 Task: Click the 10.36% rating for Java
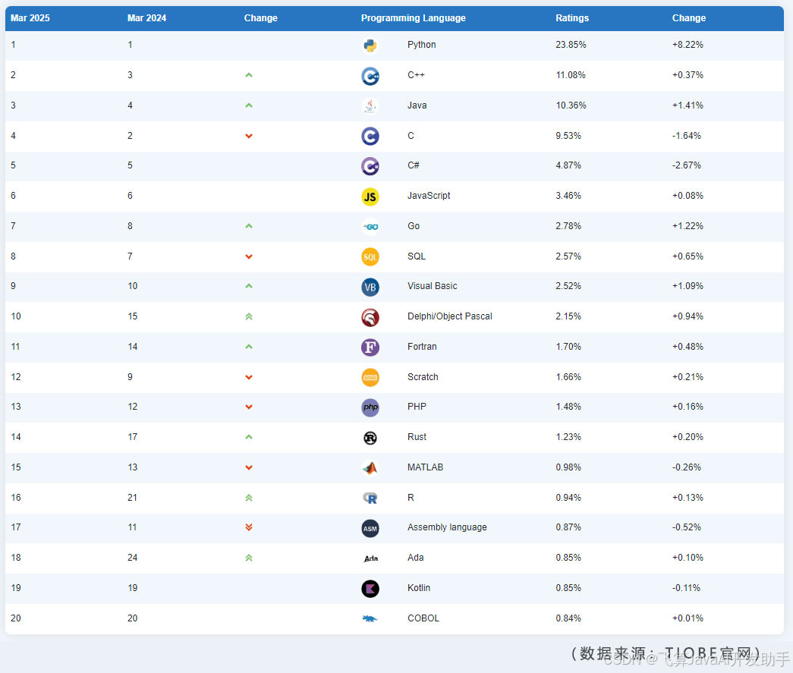tap(571, 105)
